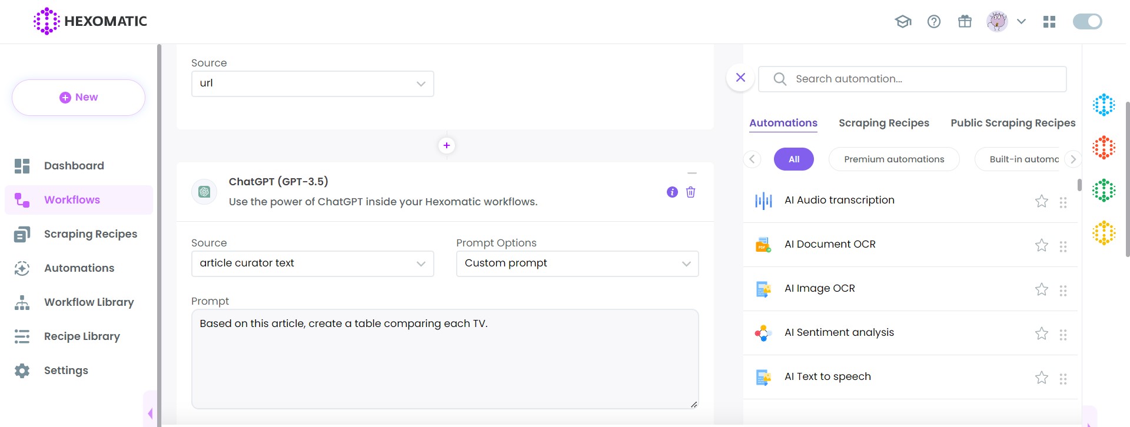Open the url Source dropdown
The height and width of the screenshot is (427, 1130).
pyautogui.click(x=313, y=84)
